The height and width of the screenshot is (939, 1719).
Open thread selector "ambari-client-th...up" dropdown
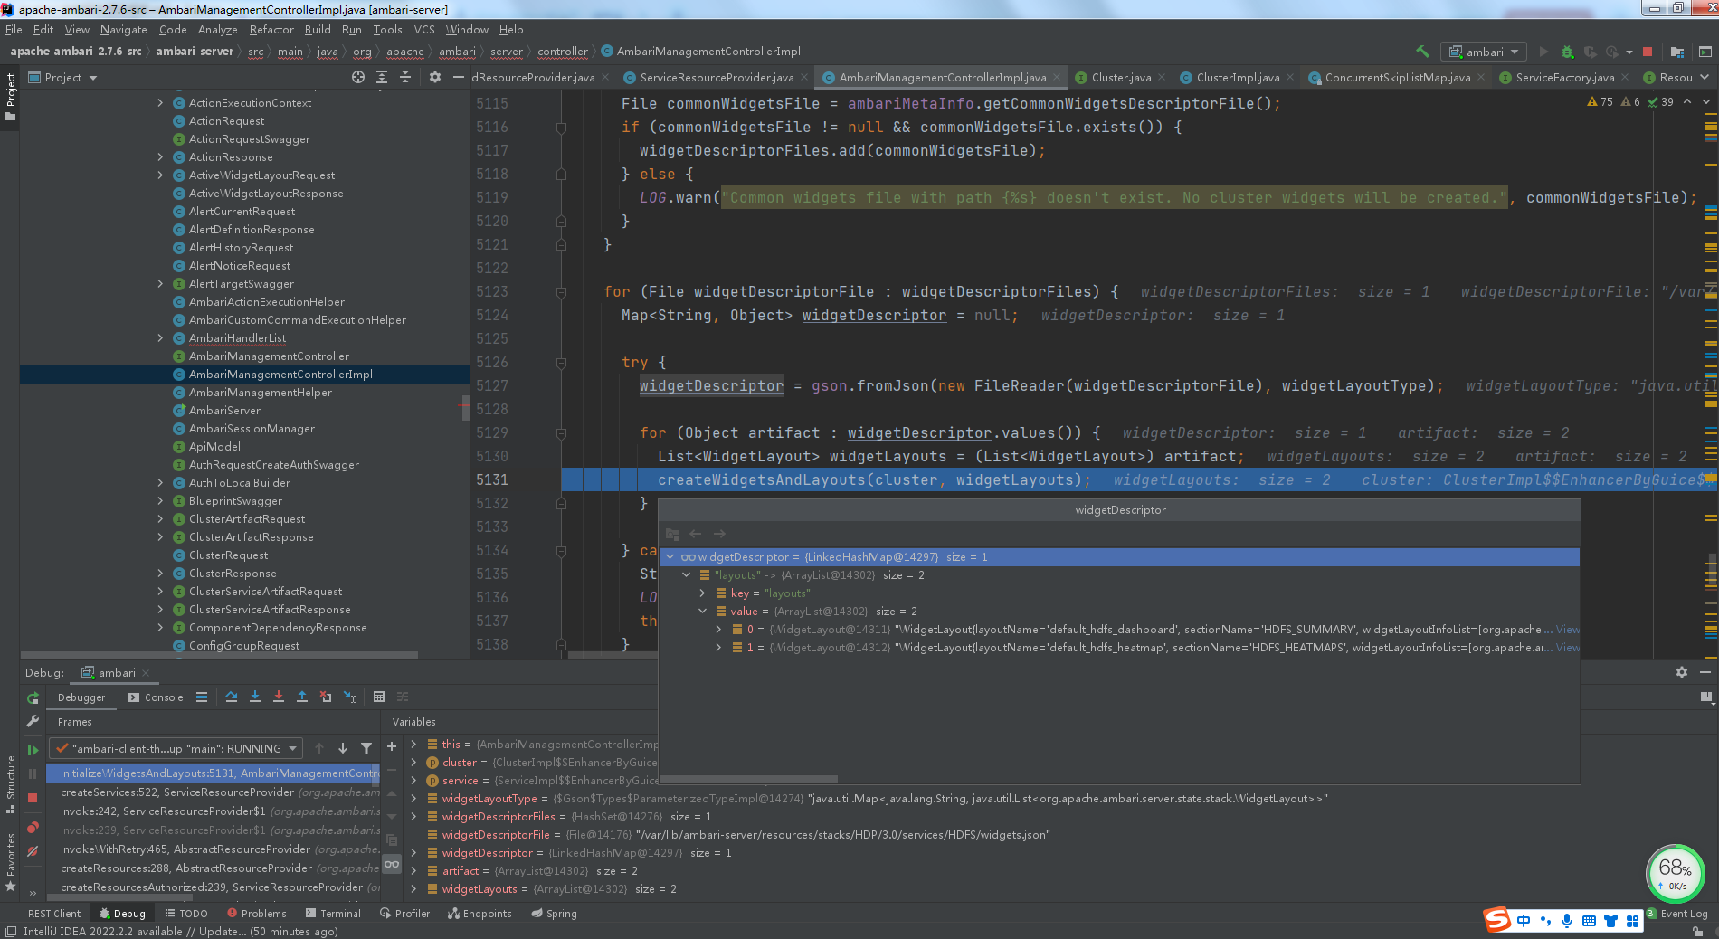point(176,748)
